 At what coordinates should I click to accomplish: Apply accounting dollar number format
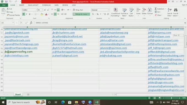pyautogui.click(x=93, y=14)
